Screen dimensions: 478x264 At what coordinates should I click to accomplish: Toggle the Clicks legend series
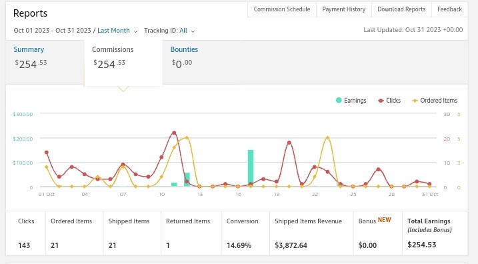click(389, 100)
